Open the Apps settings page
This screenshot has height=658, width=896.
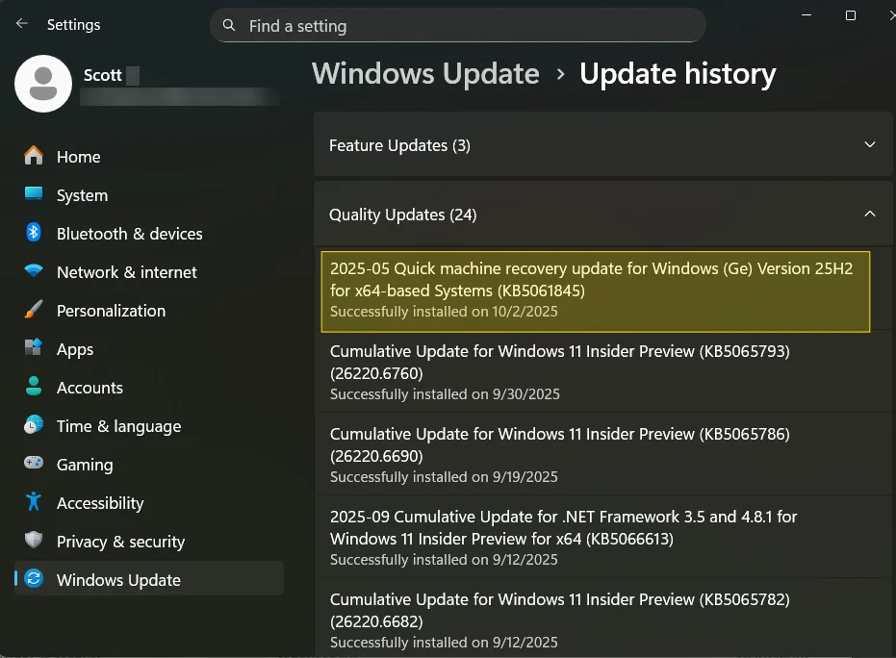pyautogui.click(x=148, y=349)
